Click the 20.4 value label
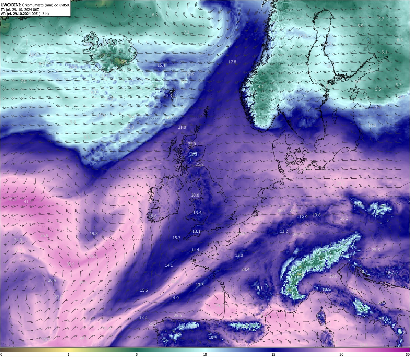410x357 pixels. 52,280
